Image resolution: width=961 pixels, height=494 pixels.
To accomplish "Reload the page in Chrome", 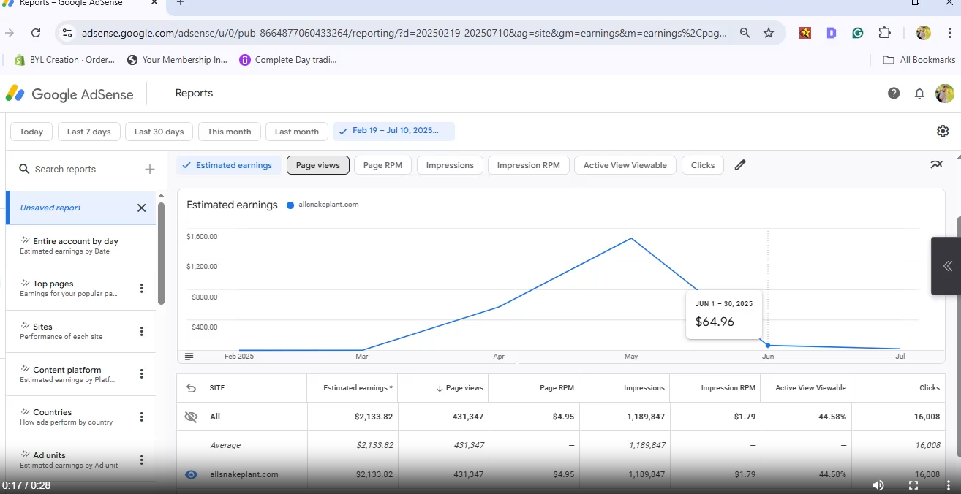I will point(36,33).
